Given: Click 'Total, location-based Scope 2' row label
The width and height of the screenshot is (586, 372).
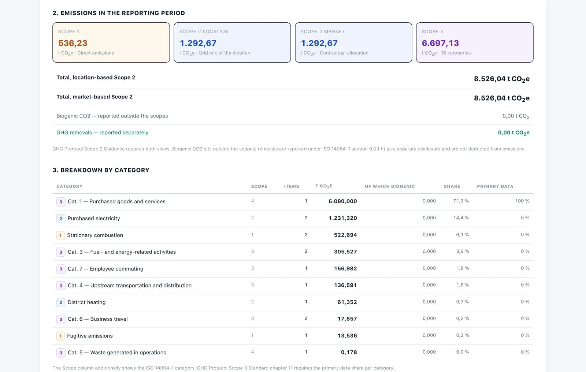Looking at the screenshot, I should 96,78.
